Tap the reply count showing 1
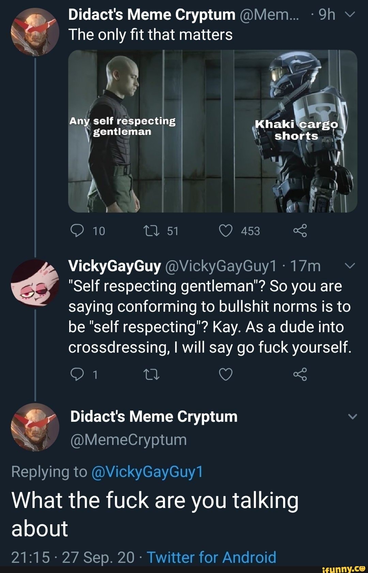The height and width of the screenshot is (573, 368). [95, 375]
